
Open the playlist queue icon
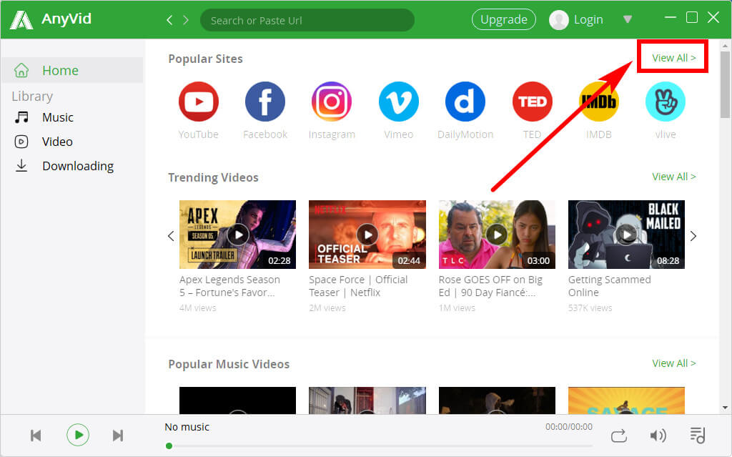click(x=698, y=435)
